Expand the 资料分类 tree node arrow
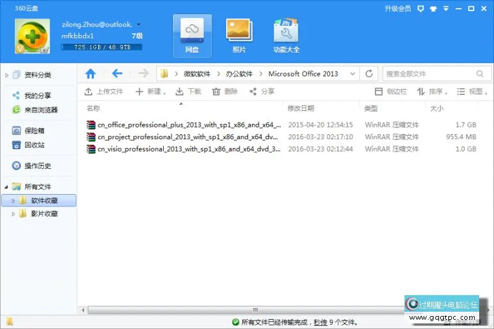The height and width of the screenshot is (329, 494). point(7,75)
